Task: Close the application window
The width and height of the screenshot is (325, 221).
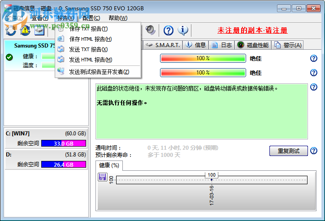Action: (313, 9)
